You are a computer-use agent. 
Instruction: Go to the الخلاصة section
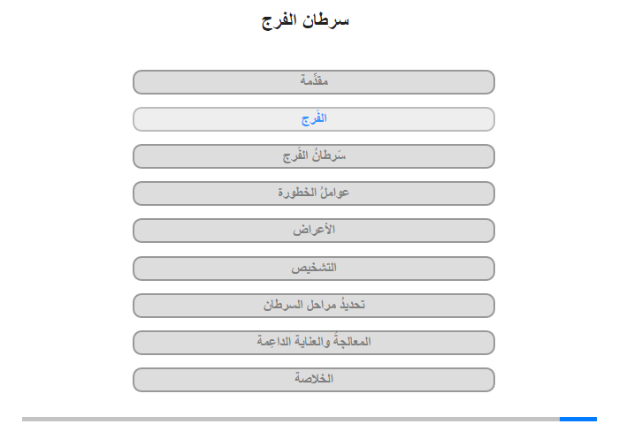313,380
